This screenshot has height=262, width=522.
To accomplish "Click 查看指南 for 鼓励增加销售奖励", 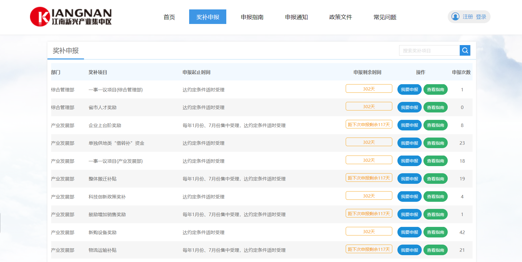I will pyautogui.click(x=435, y=214).
